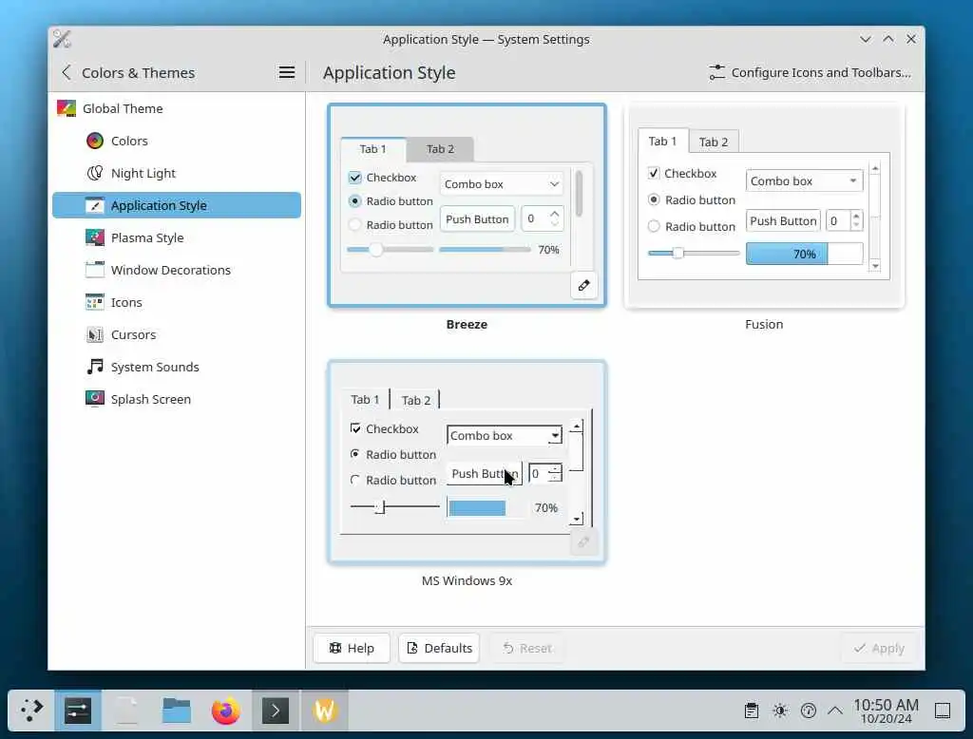
Task: Open the yellow W app in taskbar
Action: (325, 711)
